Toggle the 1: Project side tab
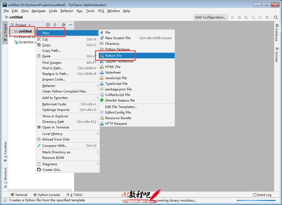This screenshot has height=205, width=282. pyautogui.click(x=5, y=33)
